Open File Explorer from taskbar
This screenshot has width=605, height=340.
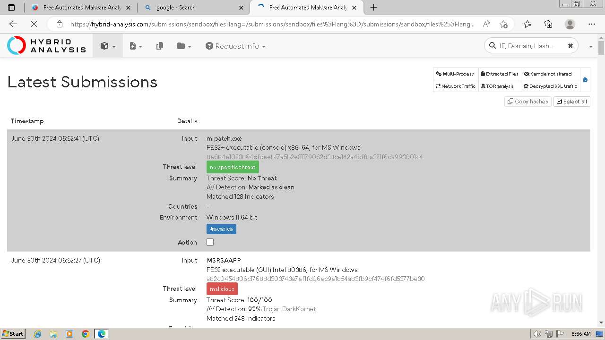[53, 334]
